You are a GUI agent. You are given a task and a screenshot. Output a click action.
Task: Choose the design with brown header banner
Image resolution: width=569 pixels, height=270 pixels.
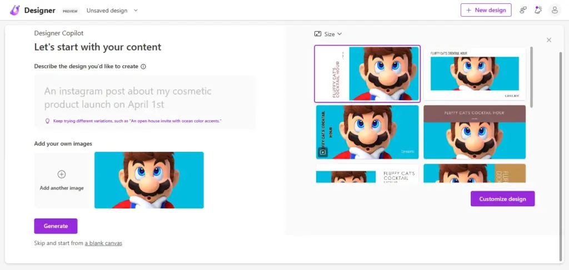(x=475, y=132)
